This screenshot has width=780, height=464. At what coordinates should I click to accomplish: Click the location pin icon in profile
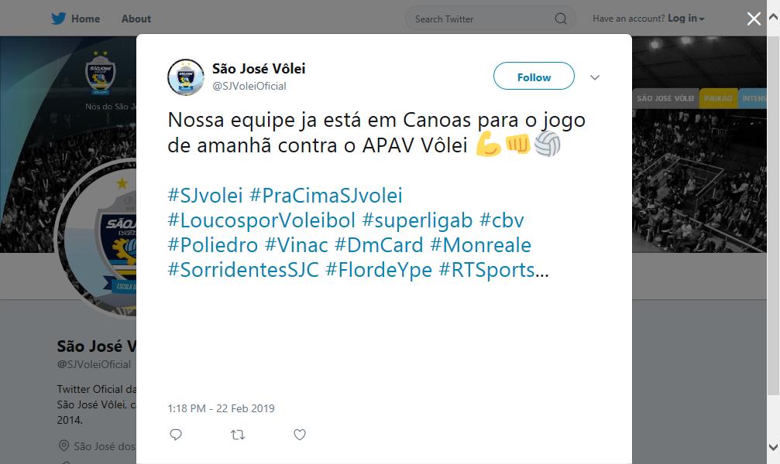(64, 445)
